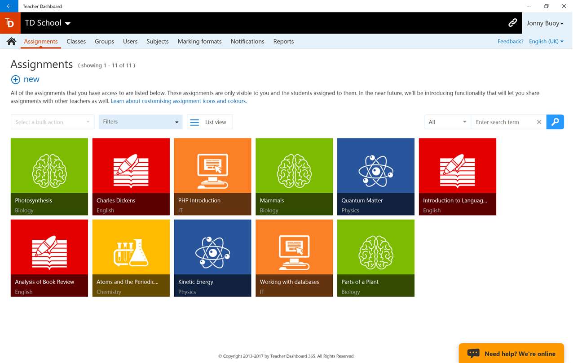Image resolution: width=573 pixels, height=363 pixels.
Task: Click the computer icon on Working with databases
Action: 294,252
